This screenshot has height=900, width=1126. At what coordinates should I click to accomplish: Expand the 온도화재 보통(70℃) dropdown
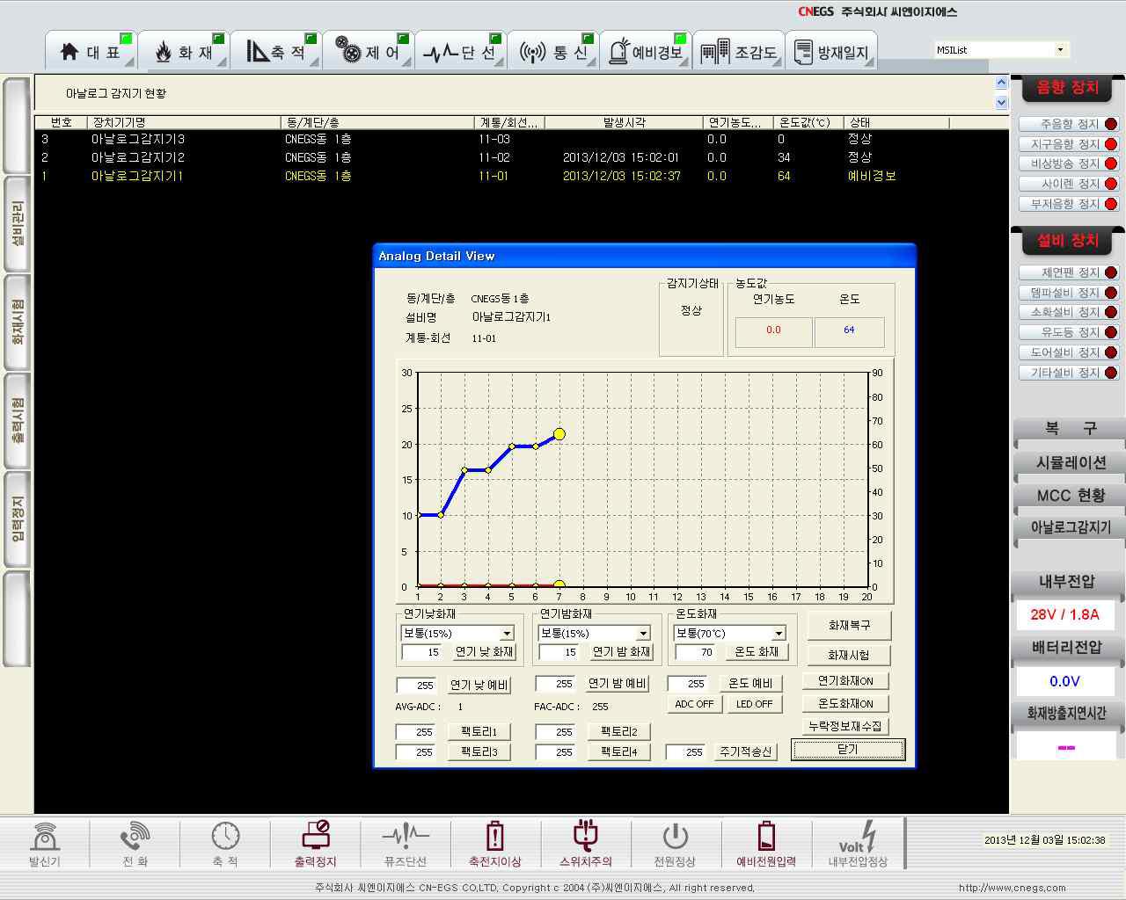[x=779, y=634]
